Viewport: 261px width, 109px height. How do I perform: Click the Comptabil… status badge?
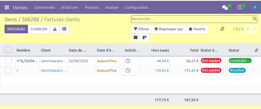[240, 61]
